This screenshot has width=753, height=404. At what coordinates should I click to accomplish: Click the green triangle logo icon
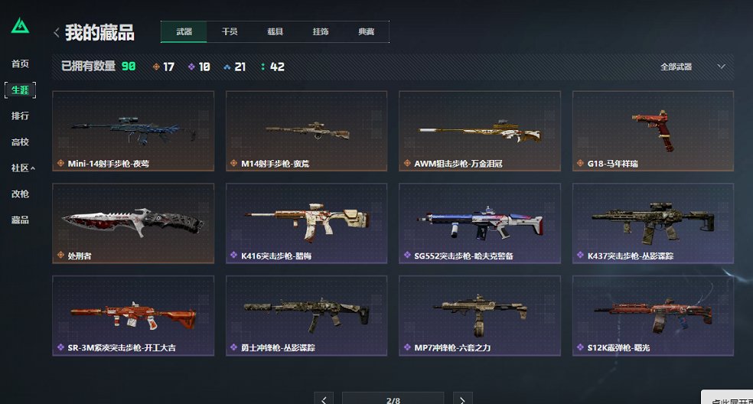[20, 26]
